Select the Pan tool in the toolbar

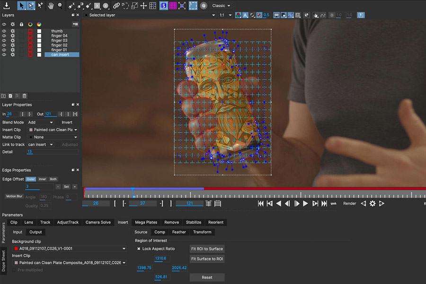(51, 5)
